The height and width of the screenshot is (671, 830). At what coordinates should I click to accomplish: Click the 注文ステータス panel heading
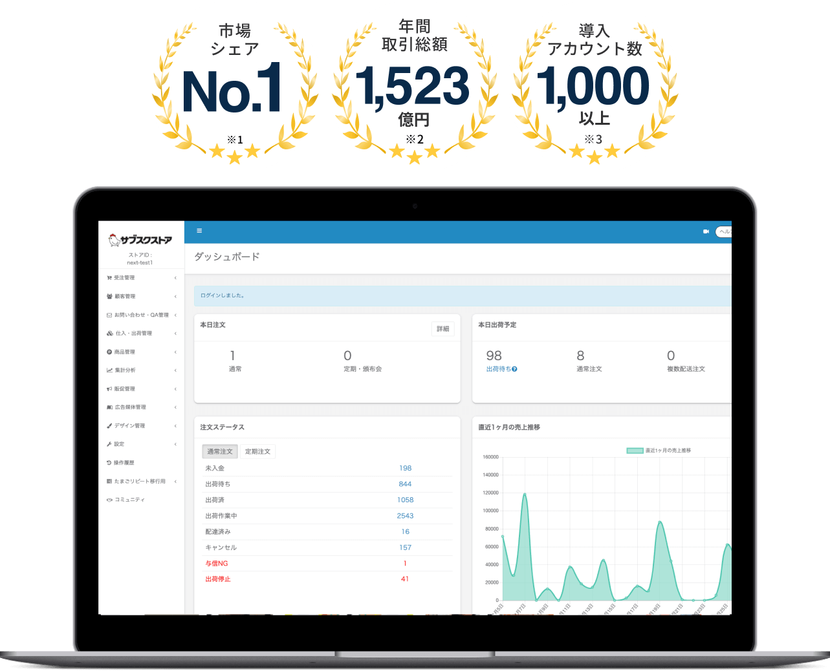[223, 427]
